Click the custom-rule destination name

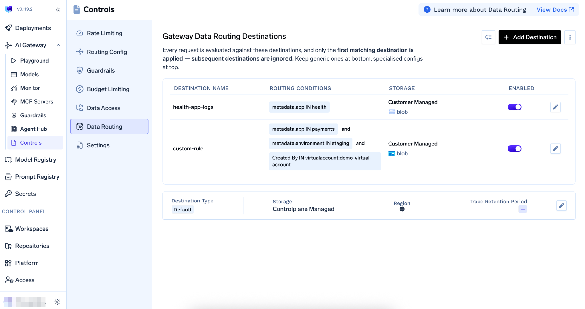click(x=188, y=149)
